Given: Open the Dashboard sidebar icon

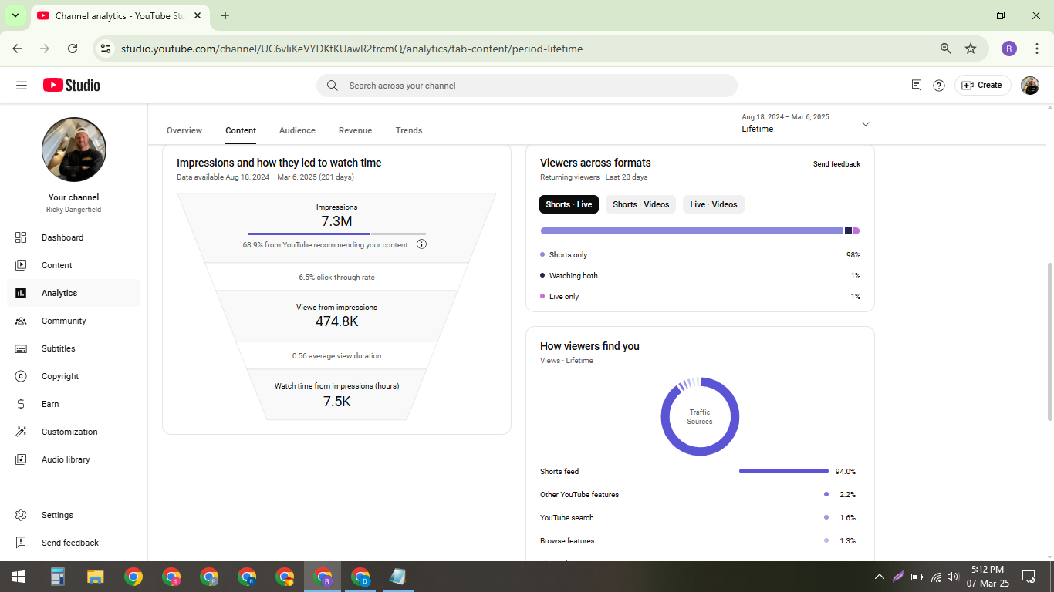Looking at the screenshot, I should coord(21,237).
